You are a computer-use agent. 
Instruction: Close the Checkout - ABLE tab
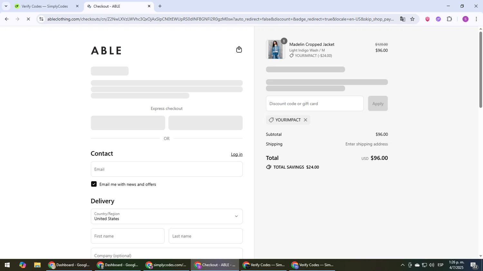click(x=149, y=6)
